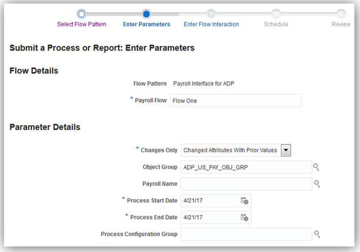Image resolution: width=360 pixels, height=252 pixels.
Task: Click the Process Configuration Group field
Action: click(246, 234)
